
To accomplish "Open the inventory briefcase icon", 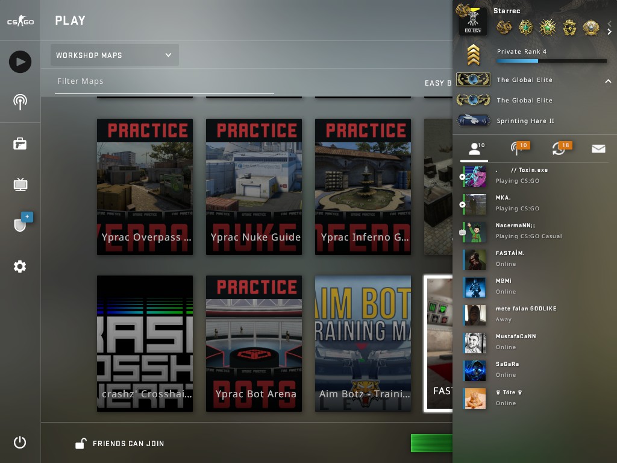I will coord(20,143).
